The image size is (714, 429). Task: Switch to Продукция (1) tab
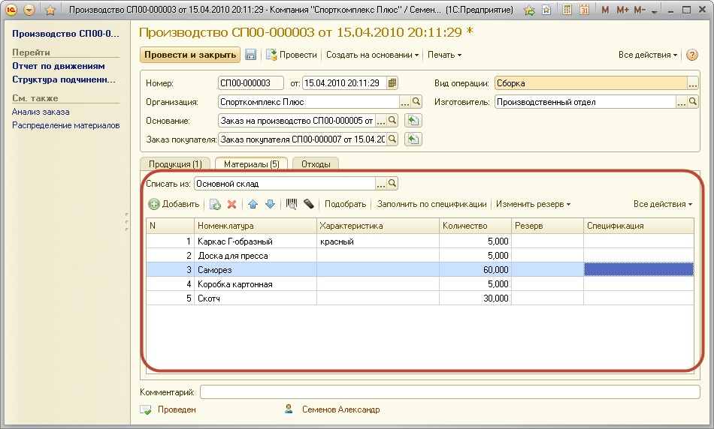pos(175,164)
